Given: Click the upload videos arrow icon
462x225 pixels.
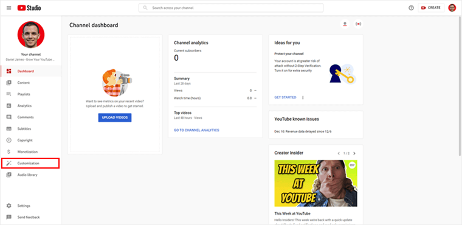Looking at the screenshot, I should point(345,24).
